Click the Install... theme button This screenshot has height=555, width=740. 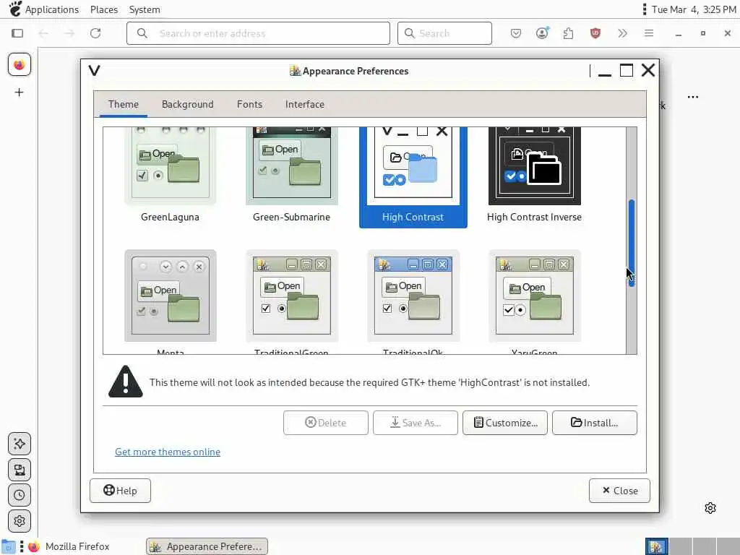595,423
